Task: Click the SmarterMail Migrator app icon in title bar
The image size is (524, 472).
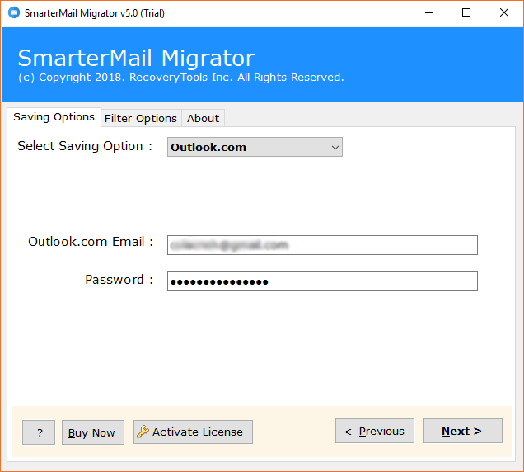Action: (x=14, y=12)
